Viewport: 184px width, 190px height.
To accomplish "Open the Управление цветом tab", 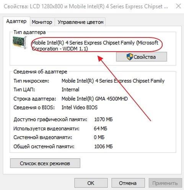I will click(80, 22).
